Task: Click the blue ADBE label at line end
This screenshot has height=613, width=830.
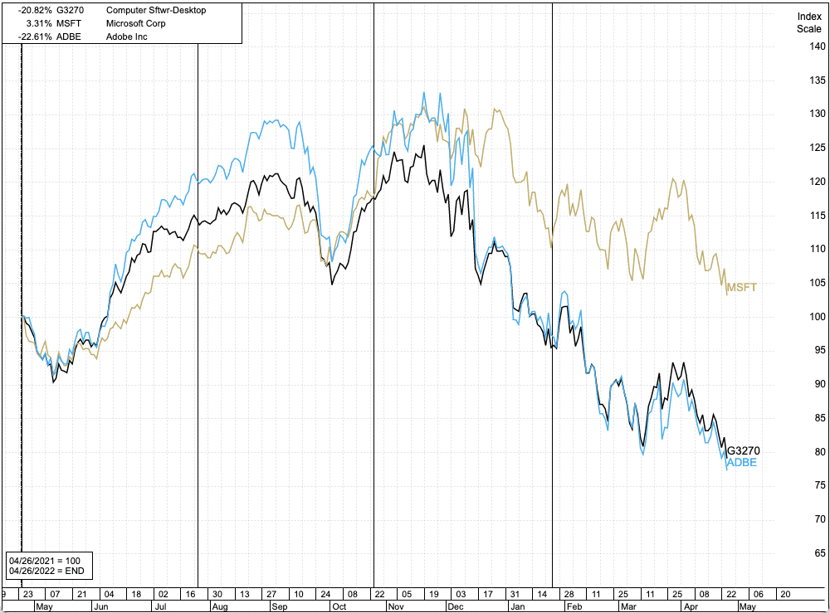Action: click(x=741, y=463)
